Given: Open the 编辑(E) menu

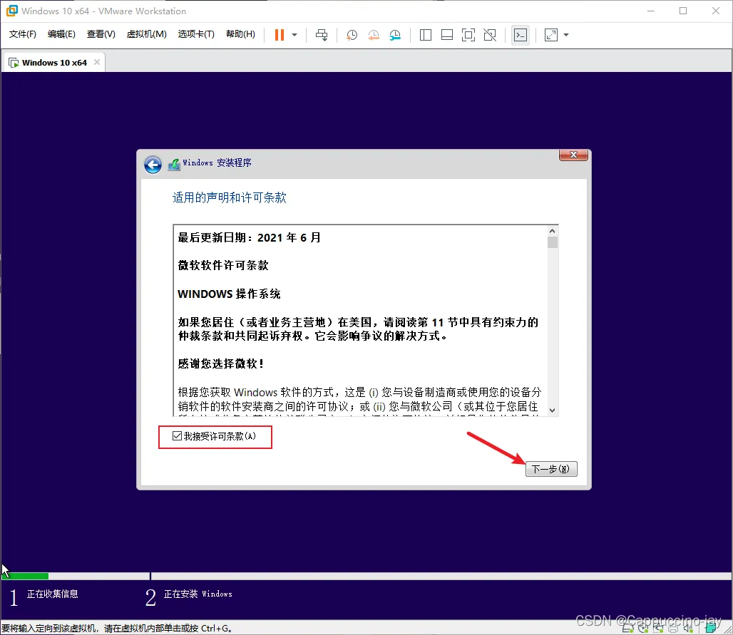Looking at the screenshot, I should click(61, 34).
